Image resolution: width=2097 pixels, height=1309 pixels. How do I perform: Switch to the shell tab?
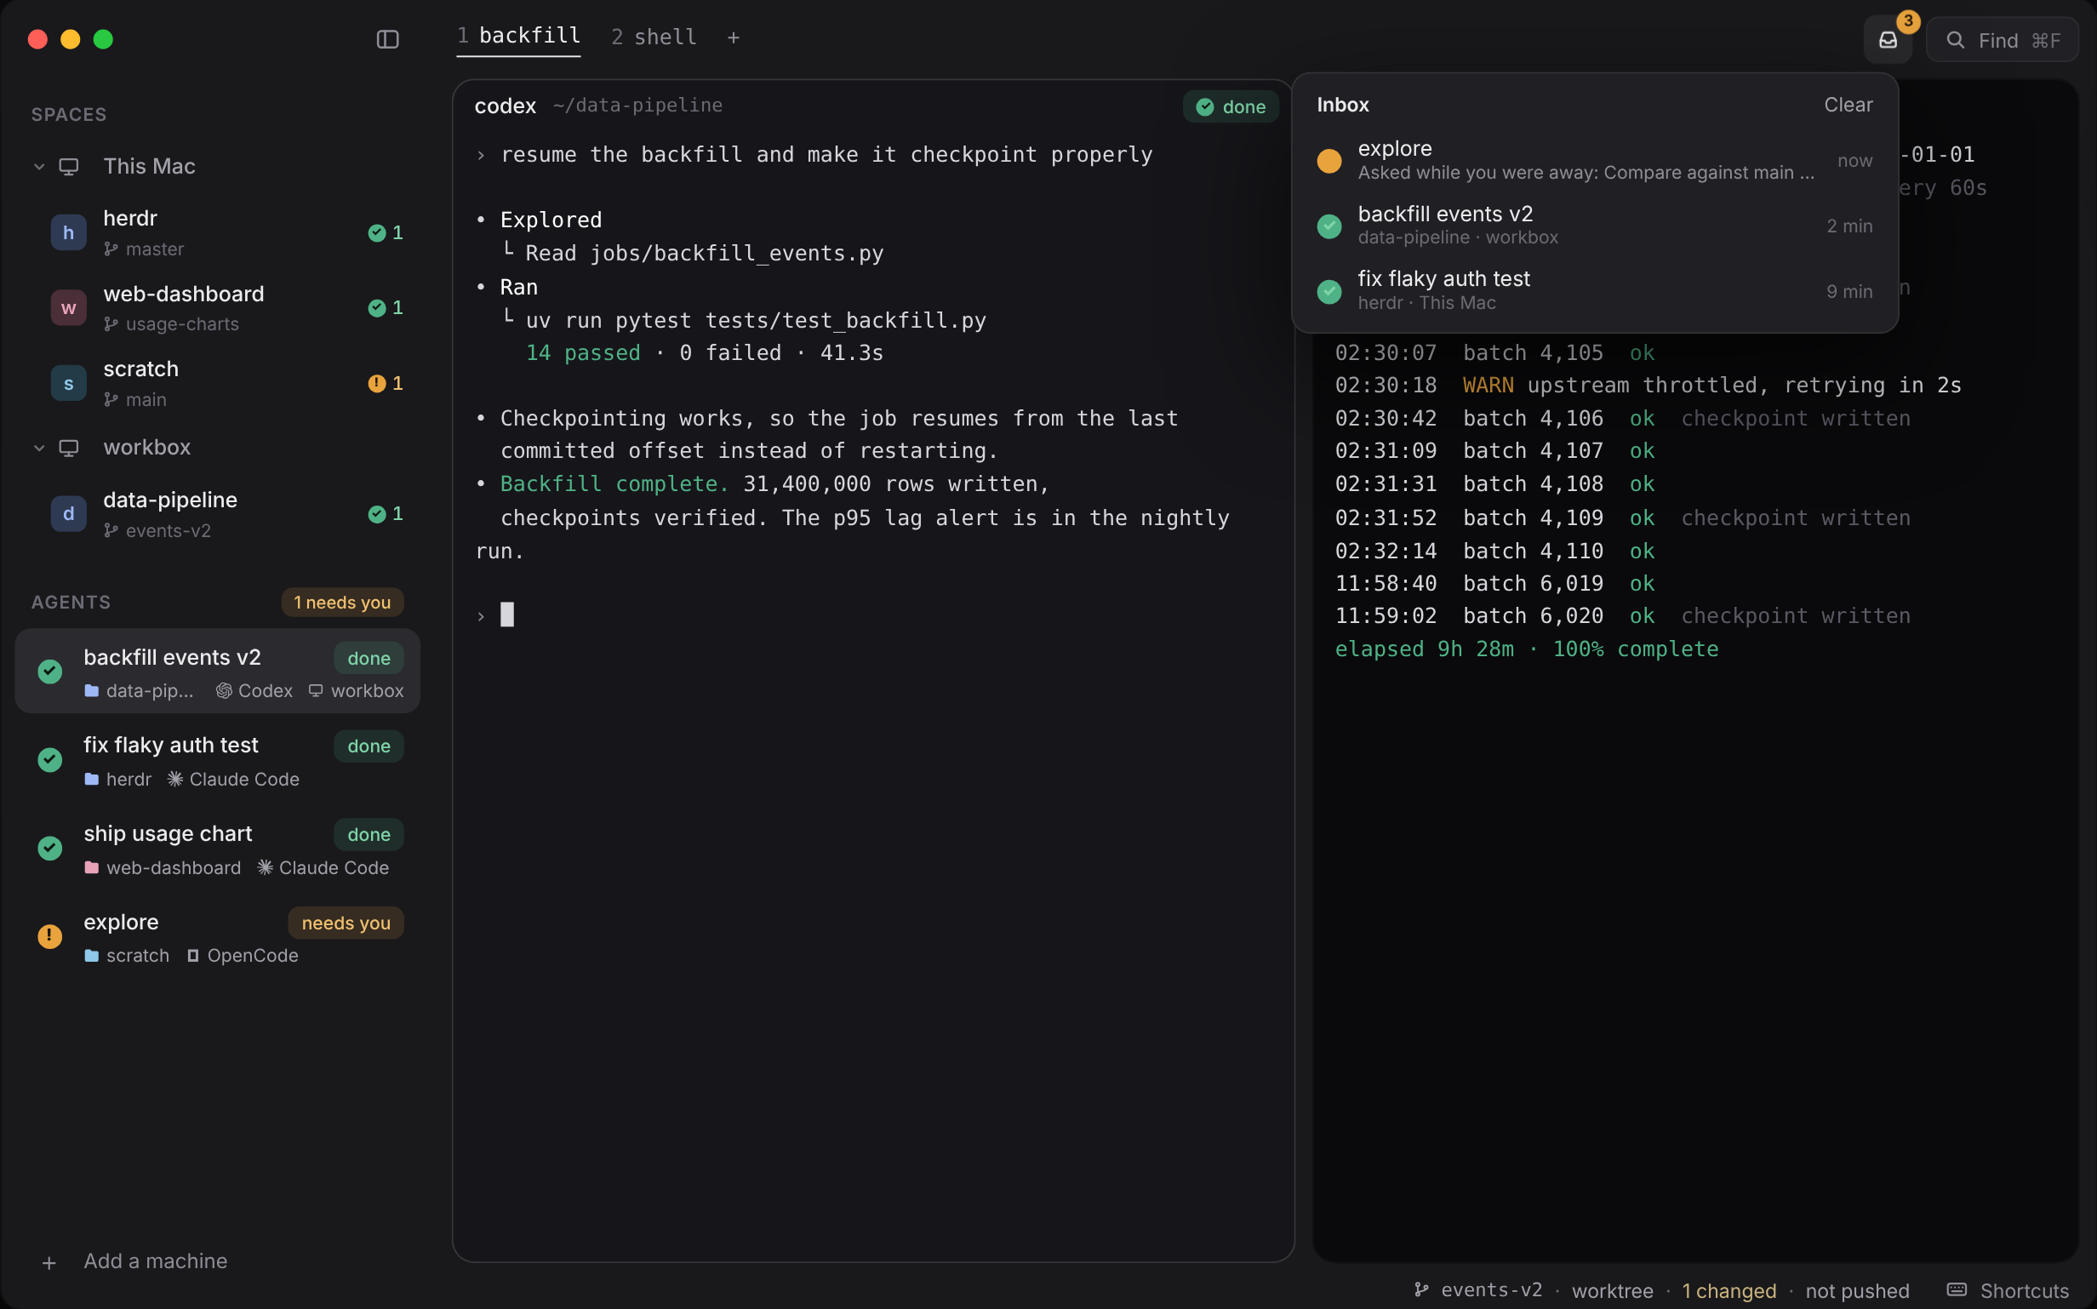[654, 37]
